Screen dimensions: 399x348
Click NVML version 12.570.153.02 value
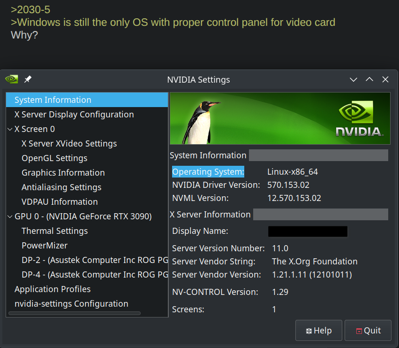(x=294, y=198)
